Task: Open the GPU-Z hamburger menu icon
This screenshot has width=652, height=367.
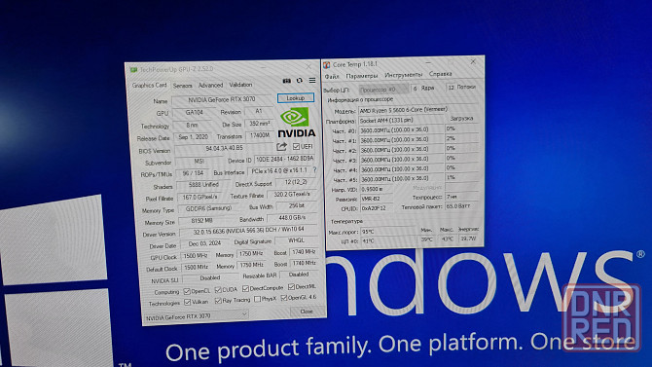Action: 312,80
